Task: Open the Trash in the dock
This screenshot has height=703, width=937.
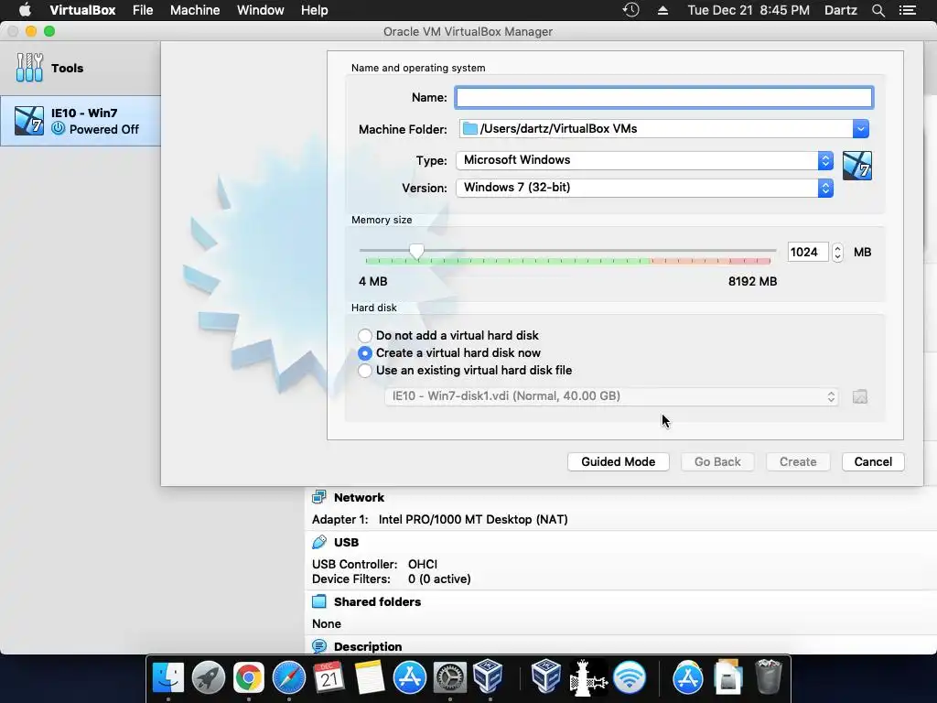Action: point(769,678)
